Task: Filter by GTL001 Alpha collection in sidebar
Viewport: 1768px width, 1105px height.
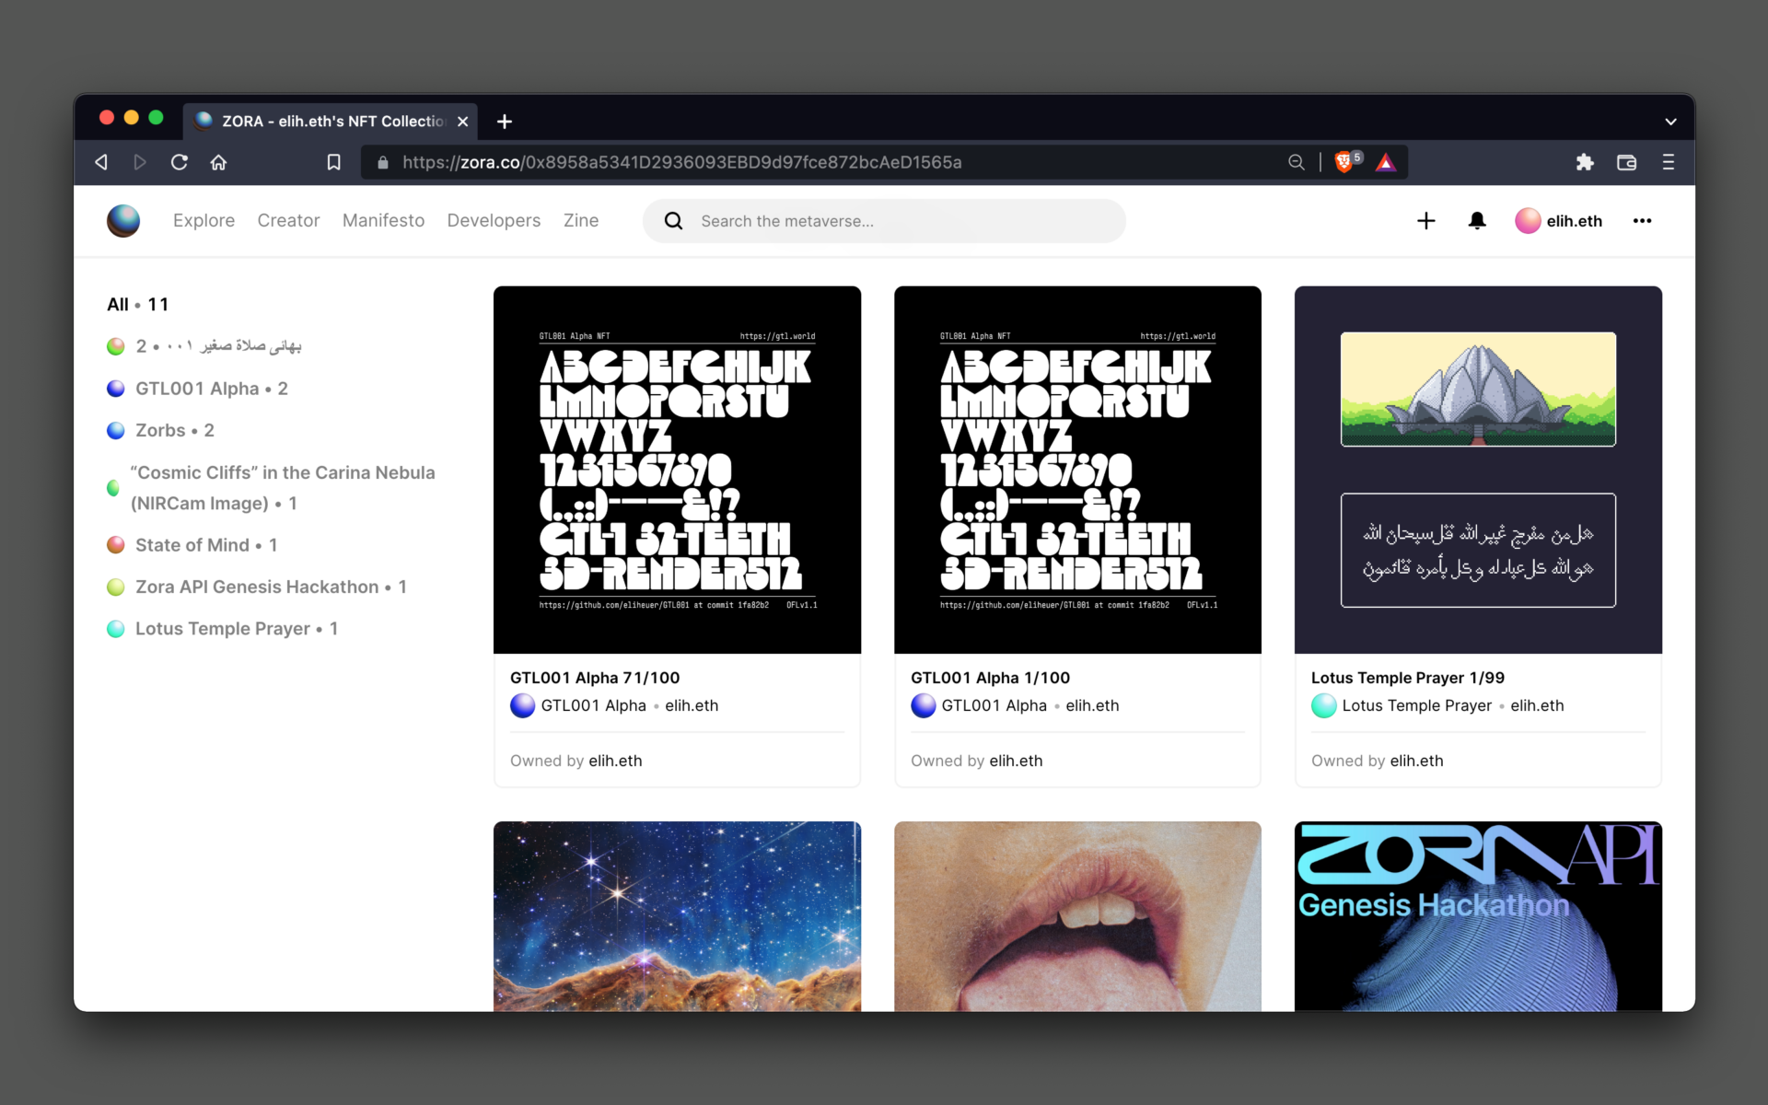Action: pos(198,389)
